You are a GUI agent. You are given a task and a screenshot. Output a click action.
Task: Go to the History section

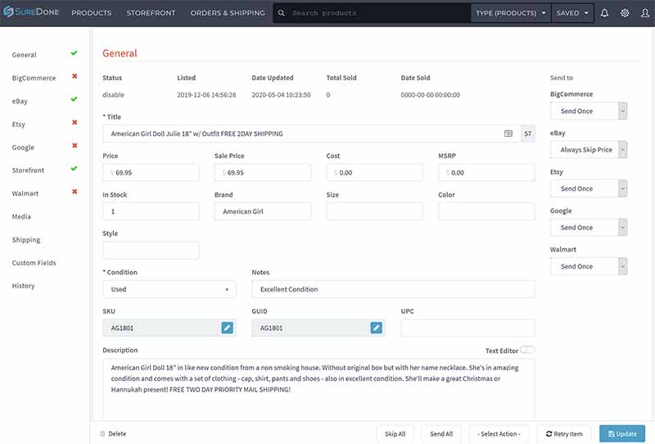pos(24,286)
